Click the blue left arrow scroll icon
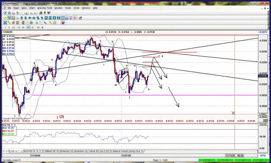This screenshot has height=163, width=271. coord(30,18)
